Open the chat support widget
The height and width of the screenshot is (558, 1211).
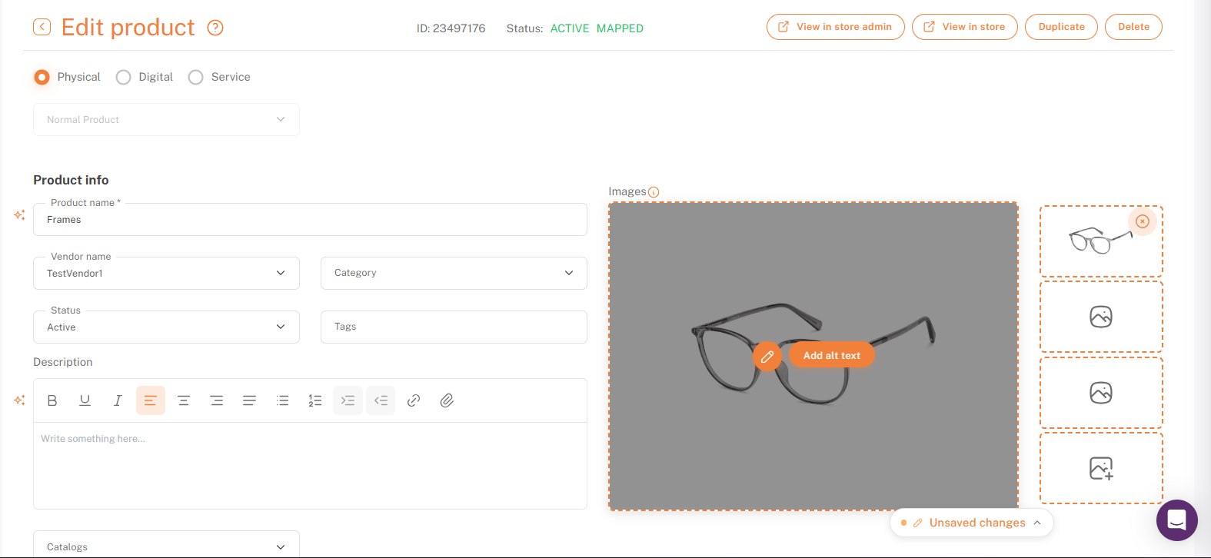tap(1177, 520)
